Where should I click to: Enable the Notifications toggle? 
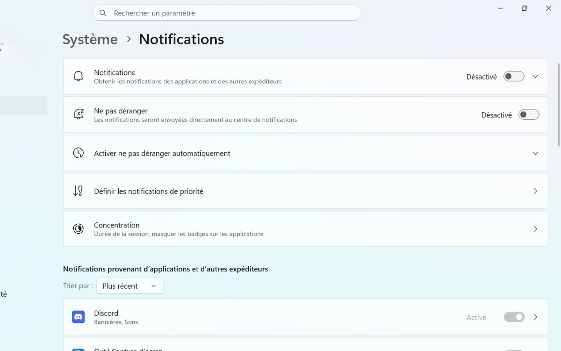tap(514, 76)
